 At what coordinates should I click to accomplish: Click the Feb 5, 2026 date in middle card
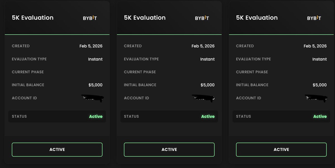click(x=203, y=46)
